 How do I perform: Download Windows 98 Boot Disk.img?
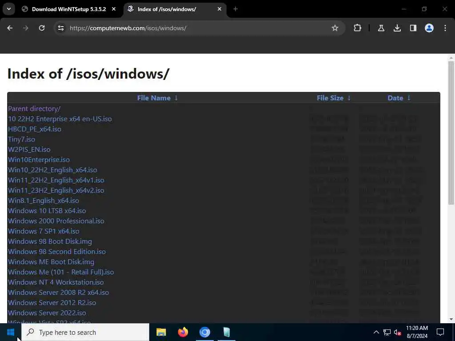(x=50, y=241)
